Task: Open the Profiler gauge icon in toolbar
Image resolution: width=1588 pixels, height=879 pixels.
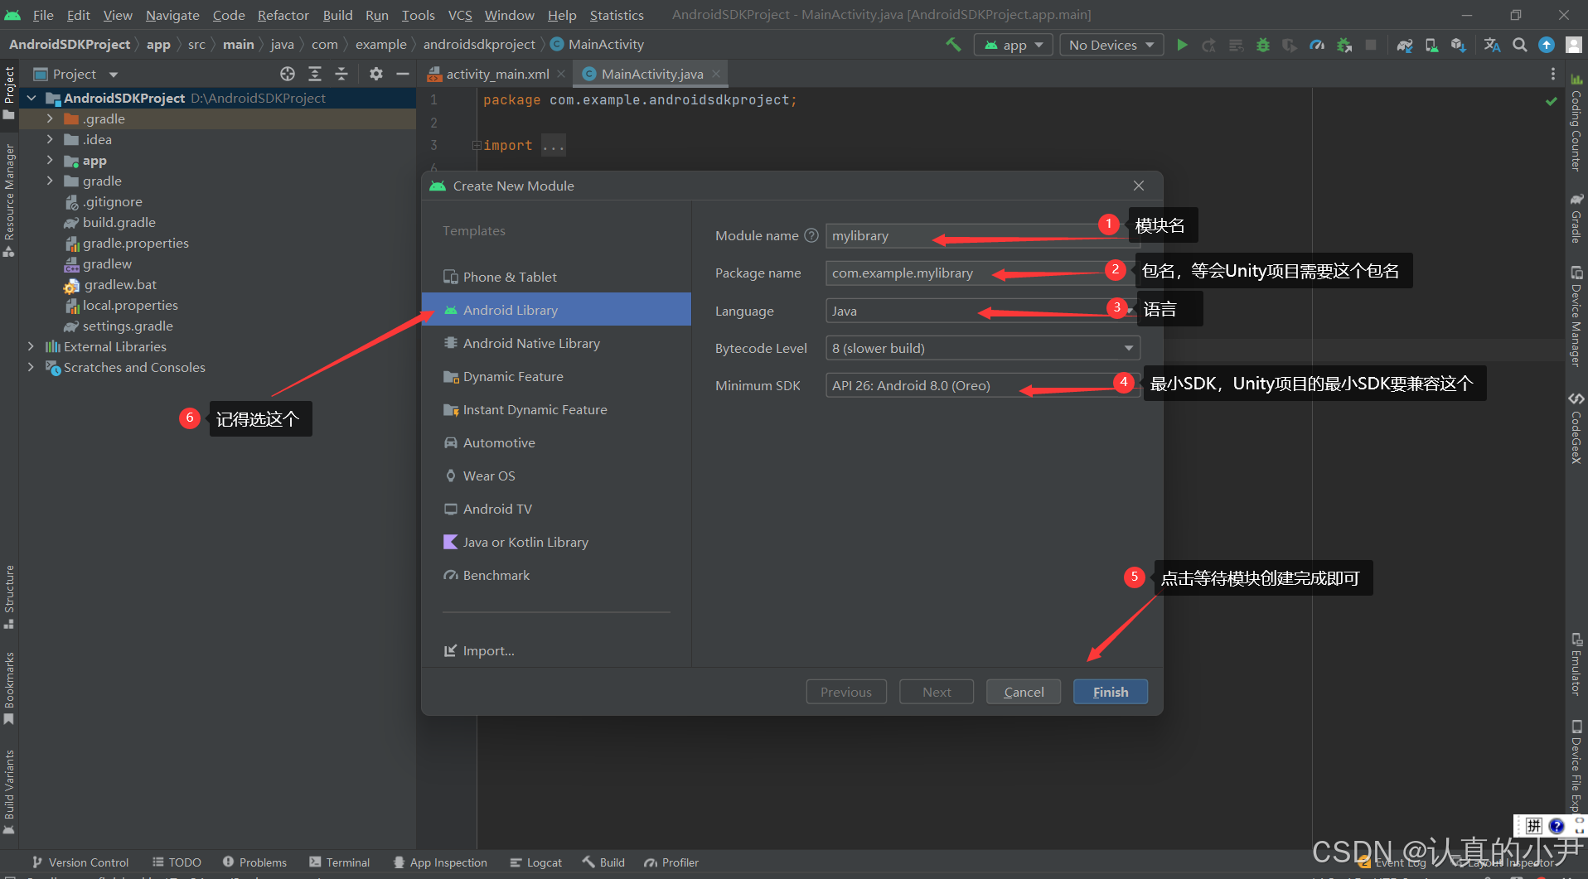Action: pyautogui.click(x=1317, y=45)
